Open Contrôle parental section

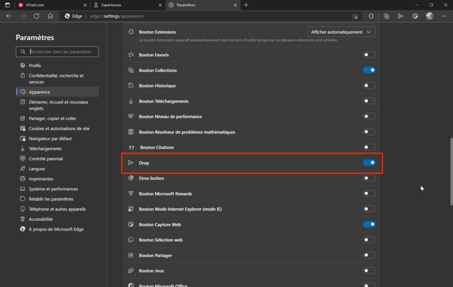57,159
